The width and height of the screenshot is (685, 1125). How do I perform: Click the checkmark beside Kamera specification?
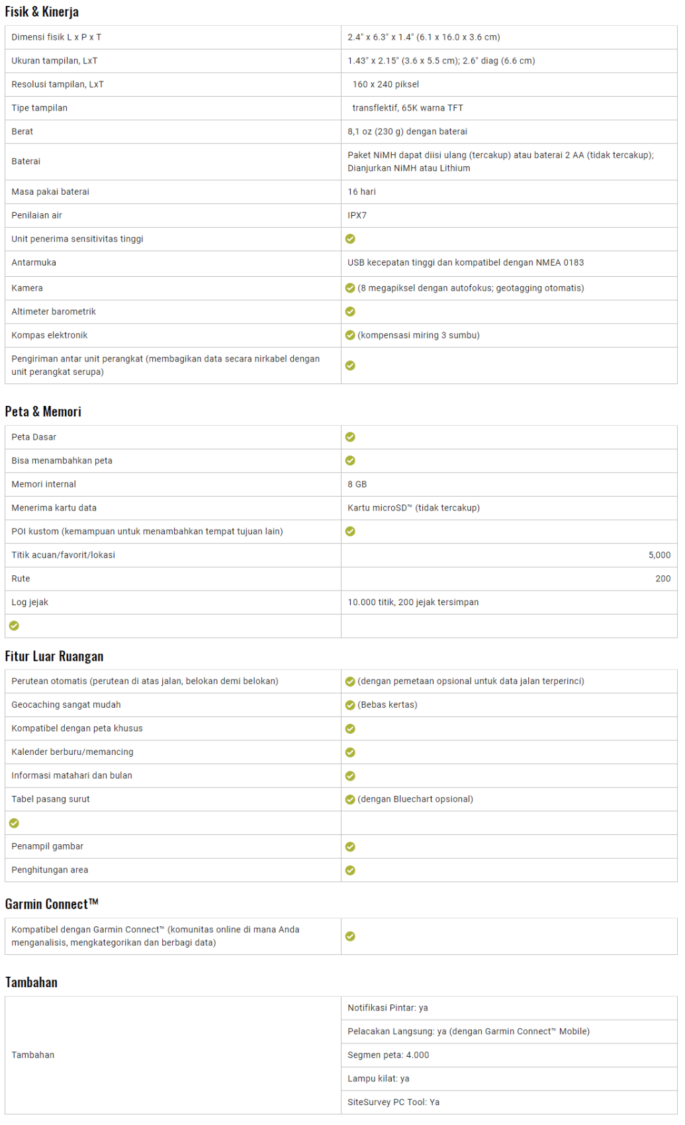350,288
